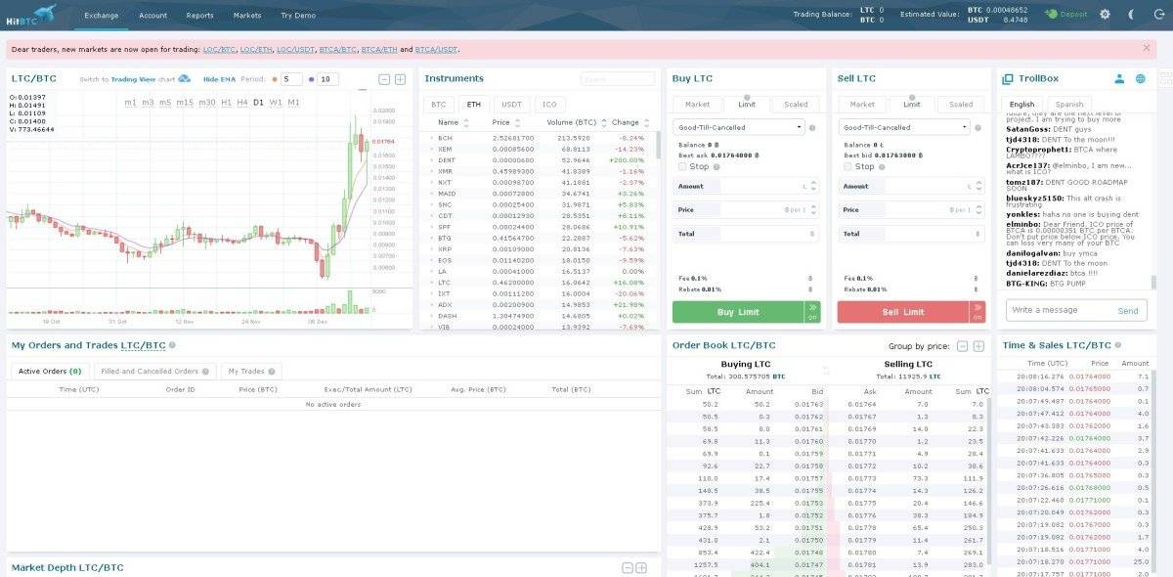Open the Reports menu item

199,15
